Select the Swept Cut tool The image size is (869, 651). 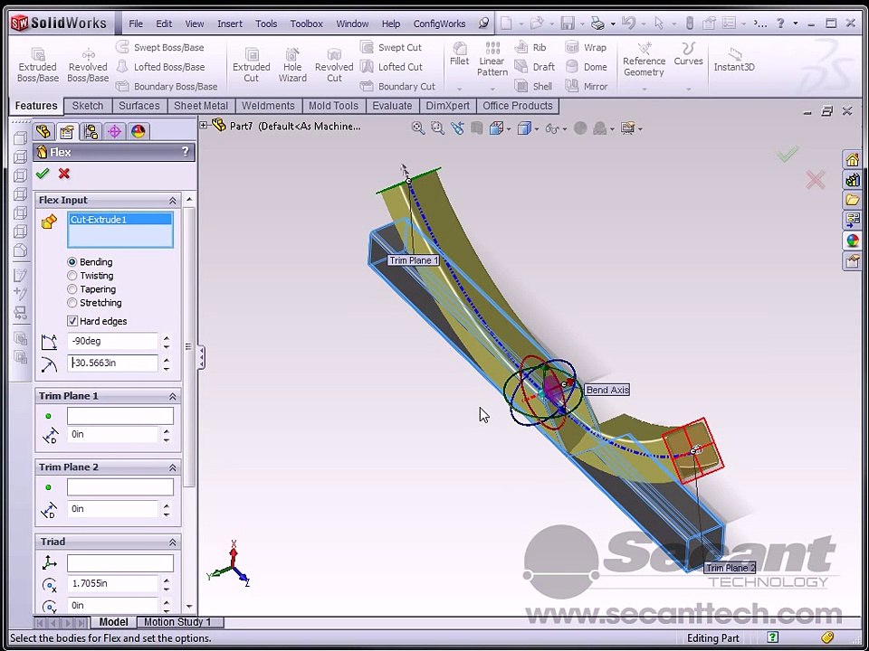tap(391, 48)
